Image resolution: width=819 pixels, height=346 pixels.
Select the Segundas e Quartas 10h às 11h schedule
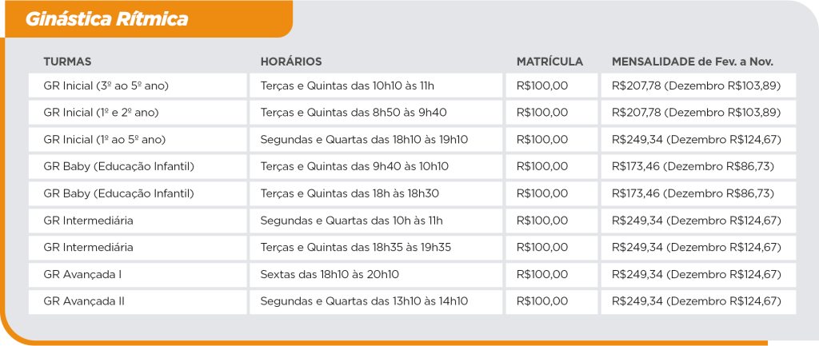[351, 221]
